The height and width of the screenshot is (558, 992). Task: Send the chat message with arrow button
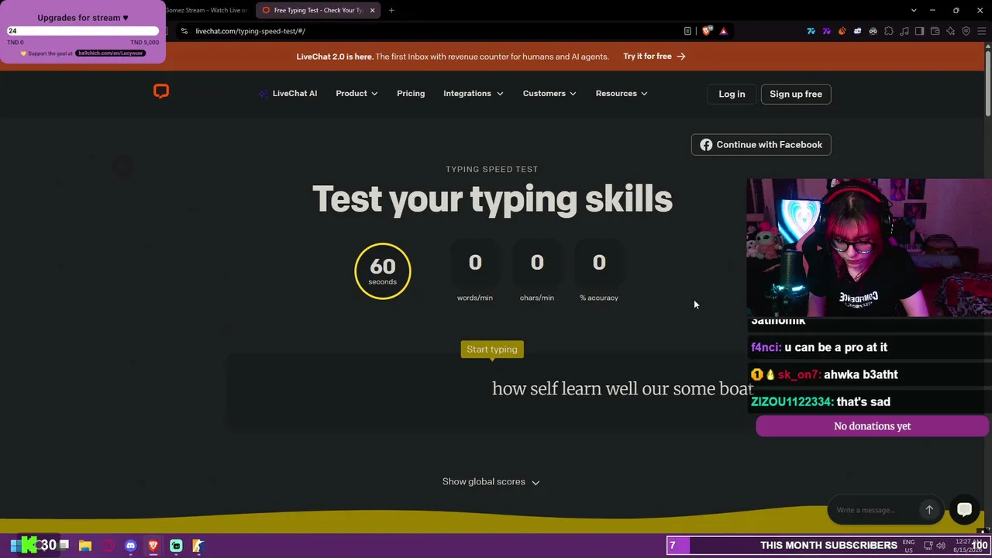click(x=929, y=510)
